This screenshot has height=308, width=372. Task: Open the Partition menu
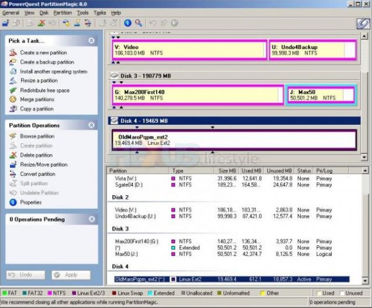point(63,13)
